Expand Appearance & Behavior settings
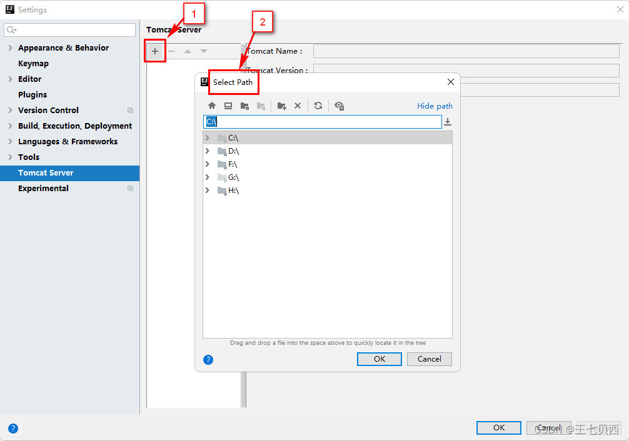This screenshot has width=629, height=441. point(11,47)
